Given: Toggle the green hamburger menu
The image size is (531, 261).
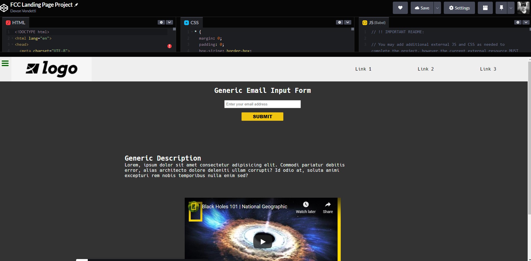Looking at the screenshot, I should click(5, 64).
